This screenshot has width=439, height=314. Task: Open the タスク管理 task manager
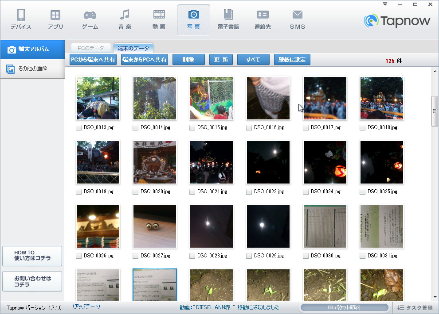point(415,307)
